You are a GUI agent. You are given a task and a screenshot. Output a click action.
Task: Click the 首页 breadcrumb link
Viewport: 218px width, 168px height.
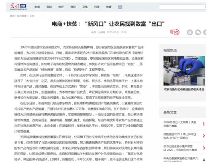12,16
